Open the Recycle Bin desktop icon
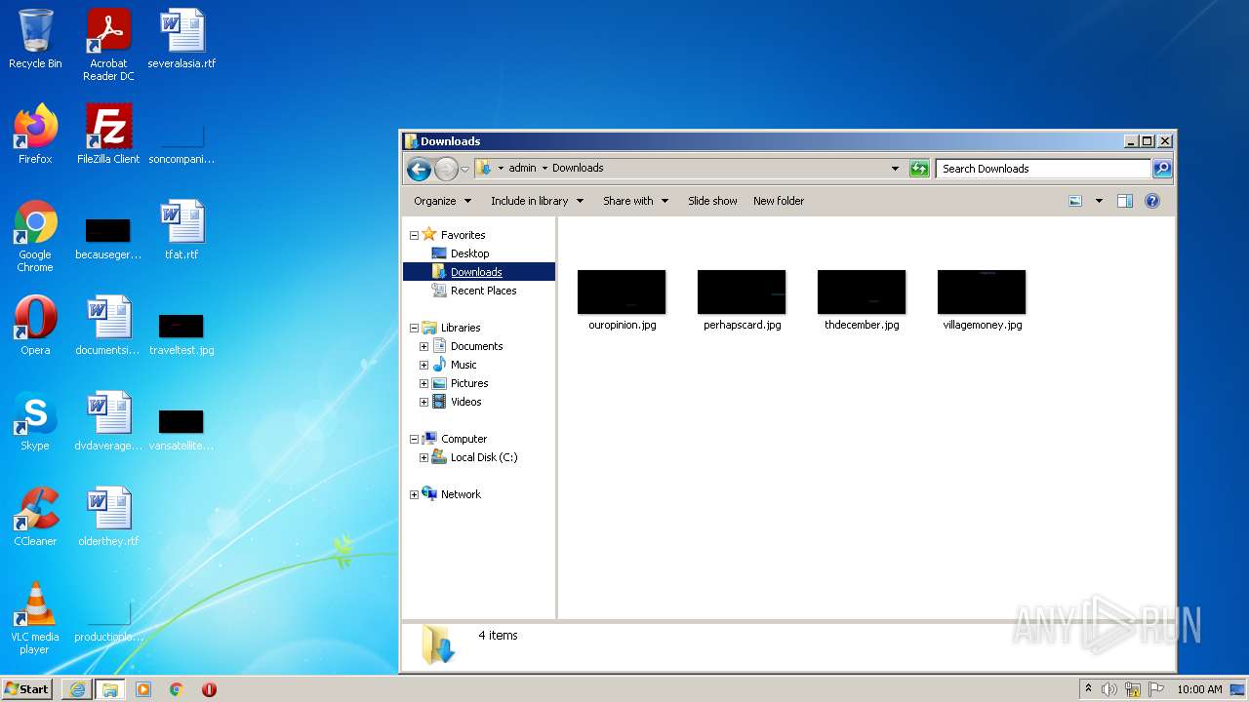 pyautogui.click(x=35, y=39)
